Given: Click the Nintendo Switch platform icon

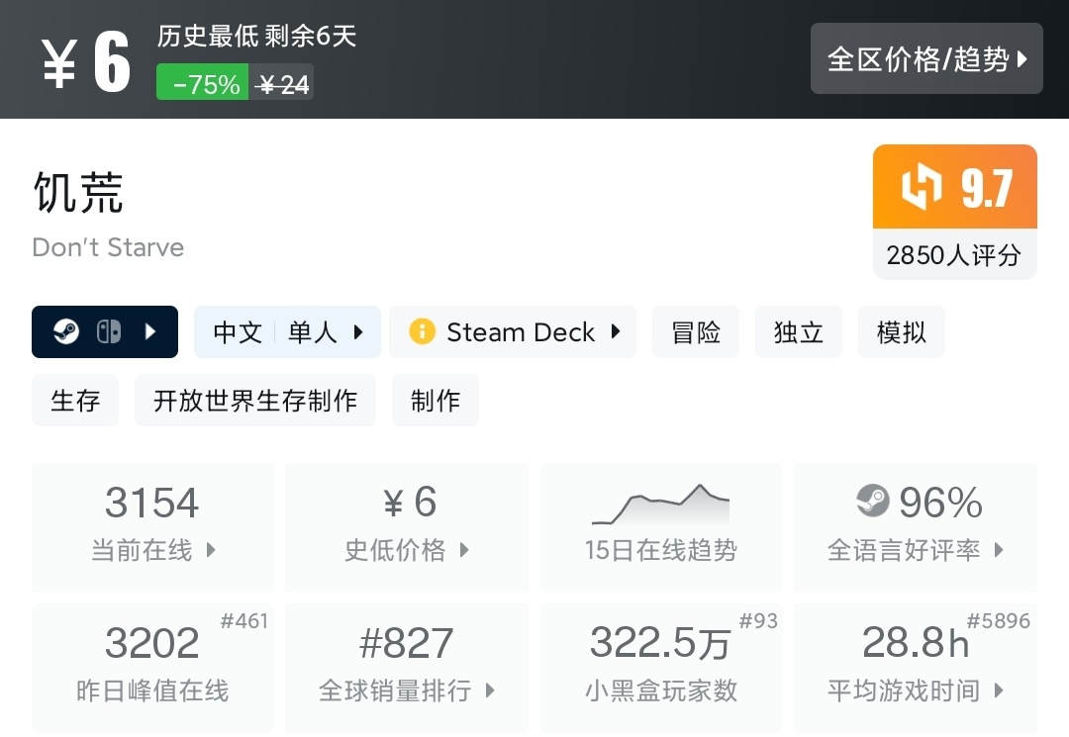Looking at the screenshot, I should click(x=108, y=331).
